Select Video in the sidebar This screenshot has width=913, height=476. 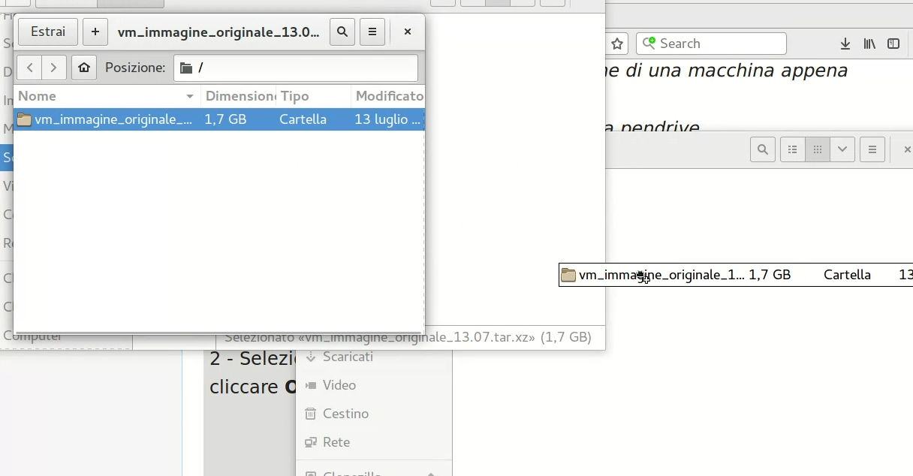pyautogui.click(x=339, y=385)
